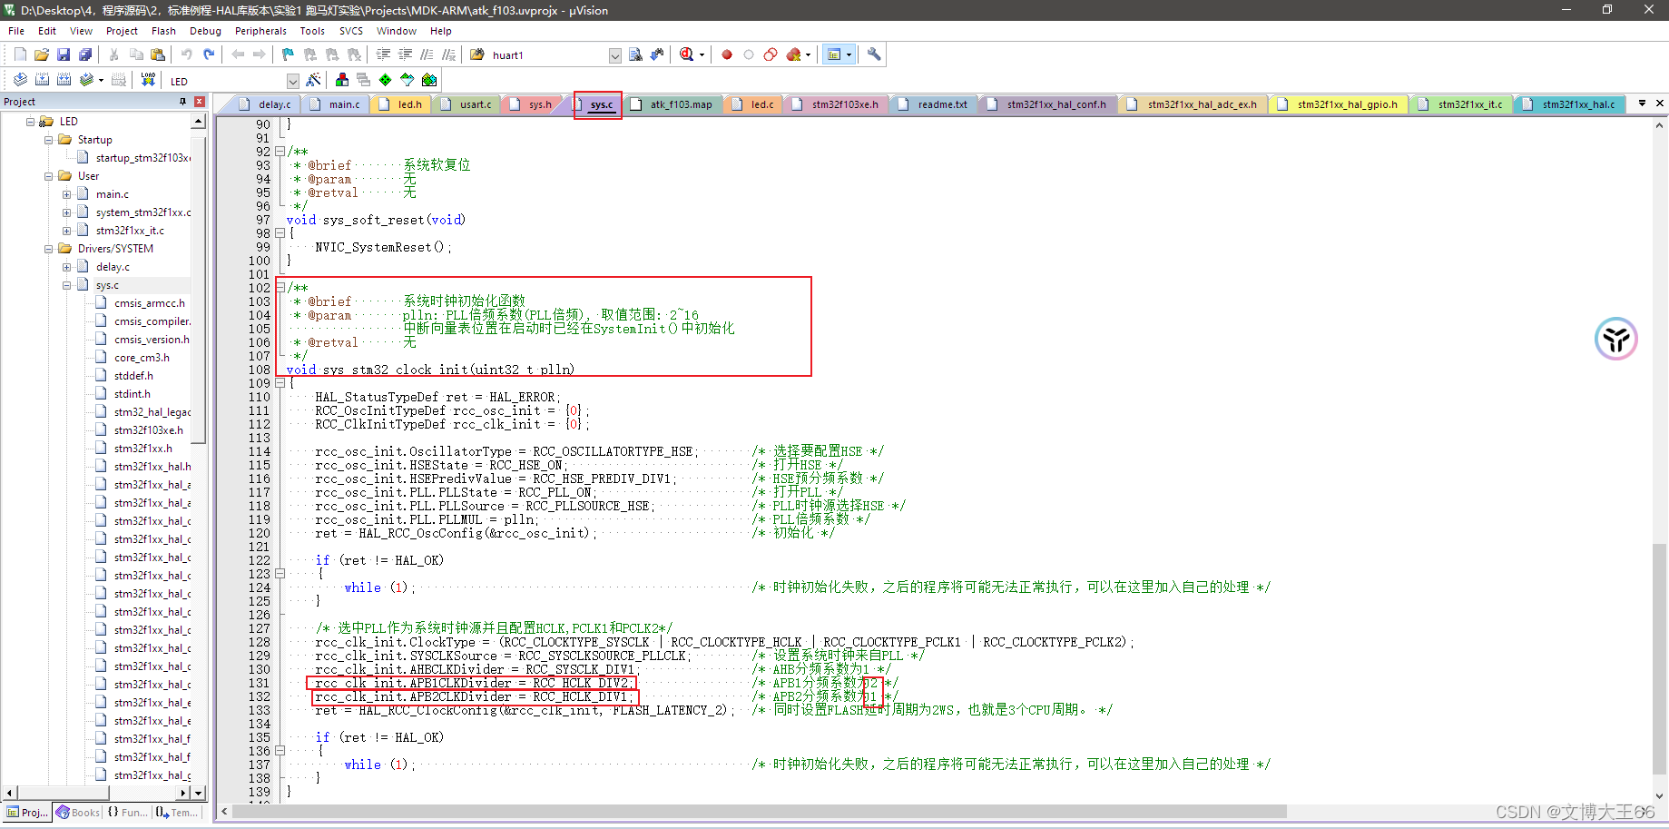Click the Open file toolbar icon

point(42,54)
